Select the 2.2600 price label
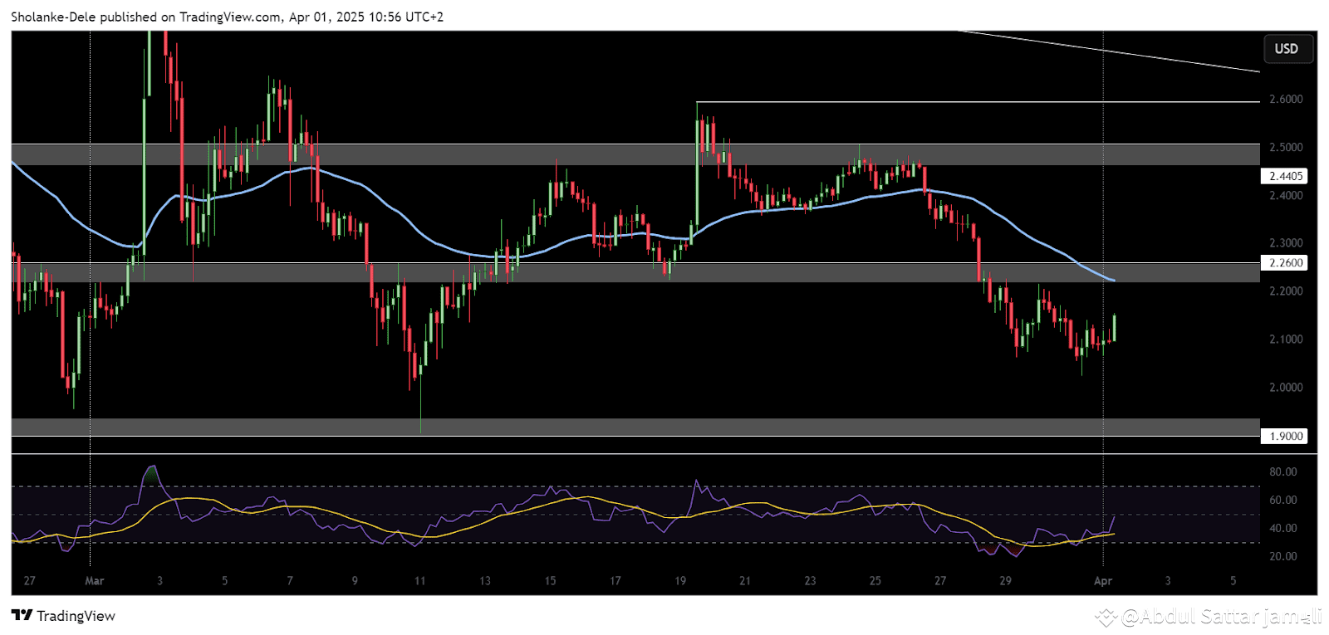The height and width of the screenshot is (635, 1329). tap(1284, 262)
